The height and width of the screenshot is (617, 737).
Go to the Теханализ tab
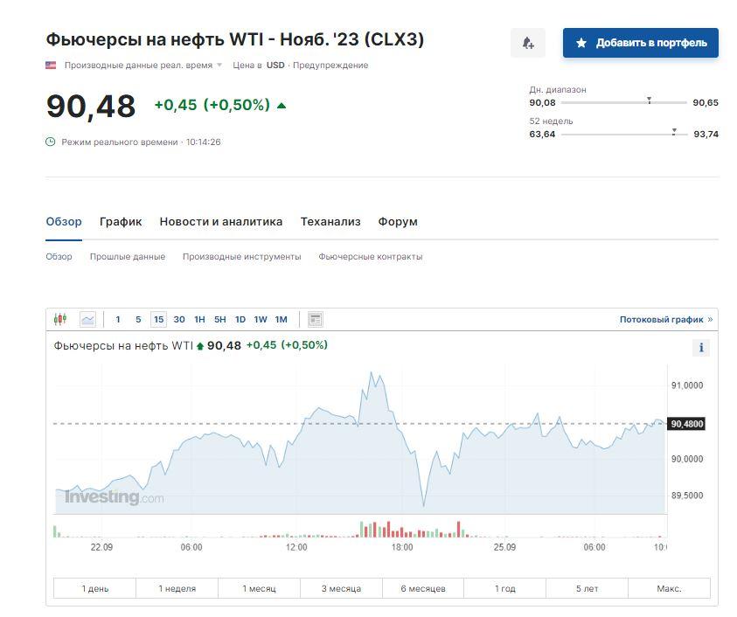point(330,221)
